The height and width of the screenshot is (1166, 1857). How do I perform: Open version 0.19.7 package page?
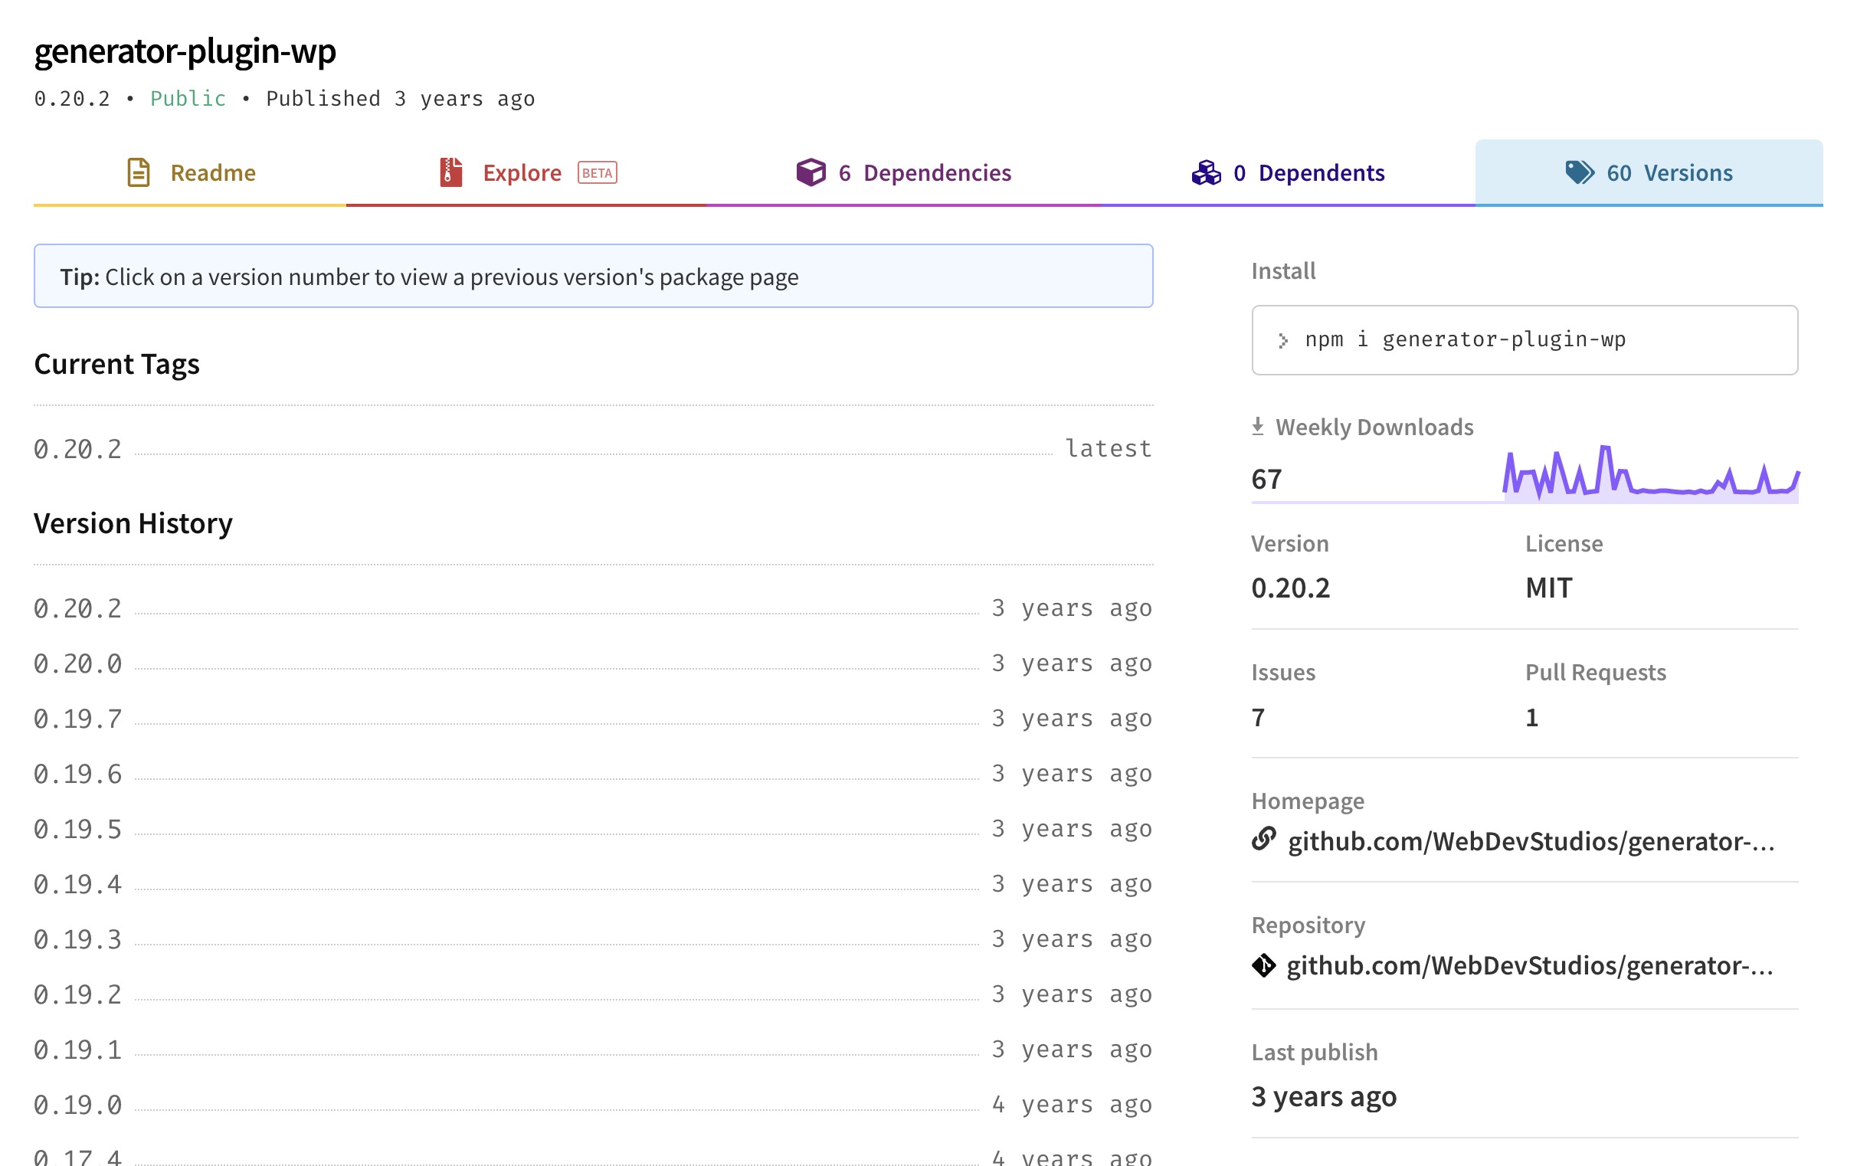[x=78, y=719]
